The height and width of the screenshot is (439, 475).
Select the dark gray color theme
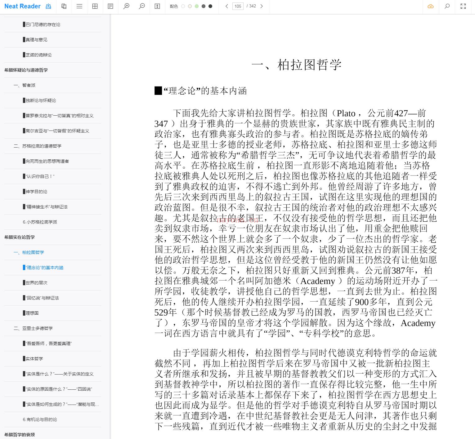coord(204,6)
